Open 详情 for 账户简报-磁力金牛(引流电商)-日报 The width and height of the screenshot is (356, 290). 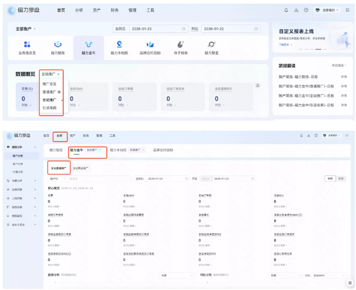[343, 105]
